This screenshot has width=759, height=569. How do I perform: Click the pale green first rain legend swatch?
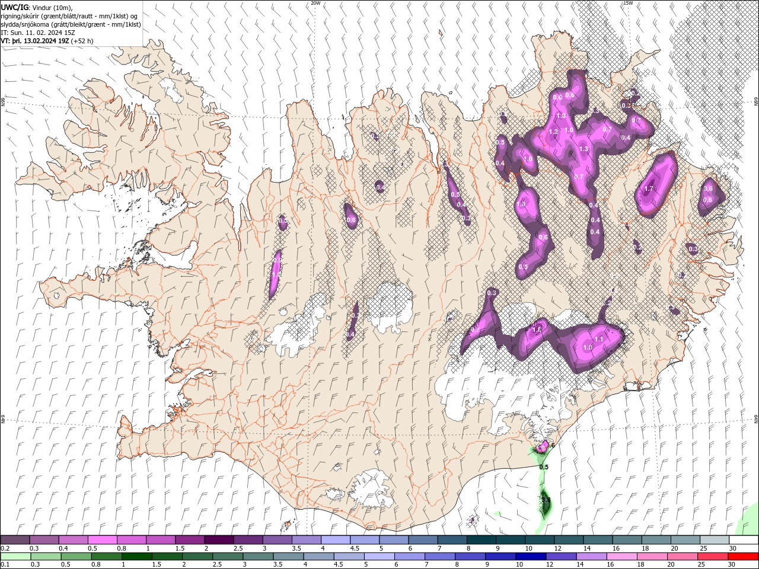pos(15,557)
